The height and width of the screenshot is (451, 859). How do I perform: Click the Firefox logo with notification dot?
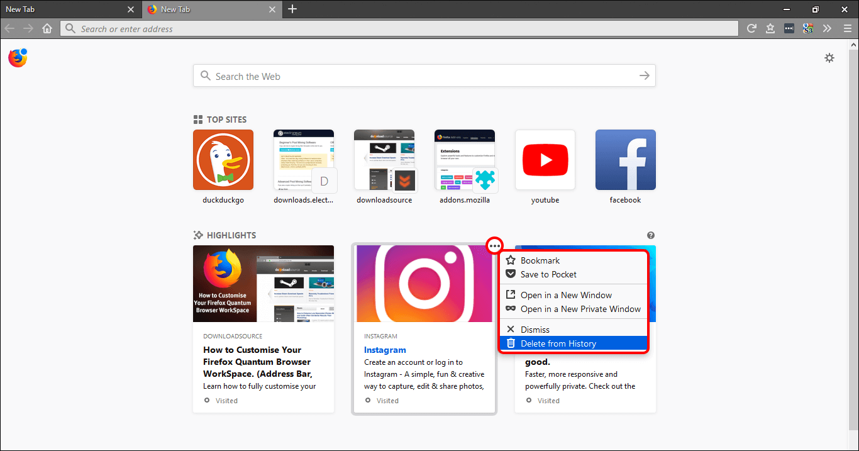(18, 58)
